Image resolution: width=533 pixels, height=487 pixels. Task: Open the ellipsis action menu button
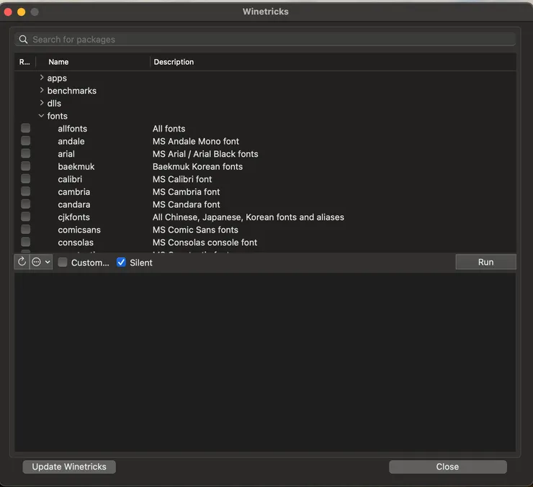tap(41, 262)
